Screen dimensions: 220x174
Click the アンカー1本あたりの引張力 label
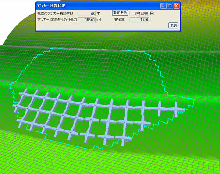coord(57,20)
